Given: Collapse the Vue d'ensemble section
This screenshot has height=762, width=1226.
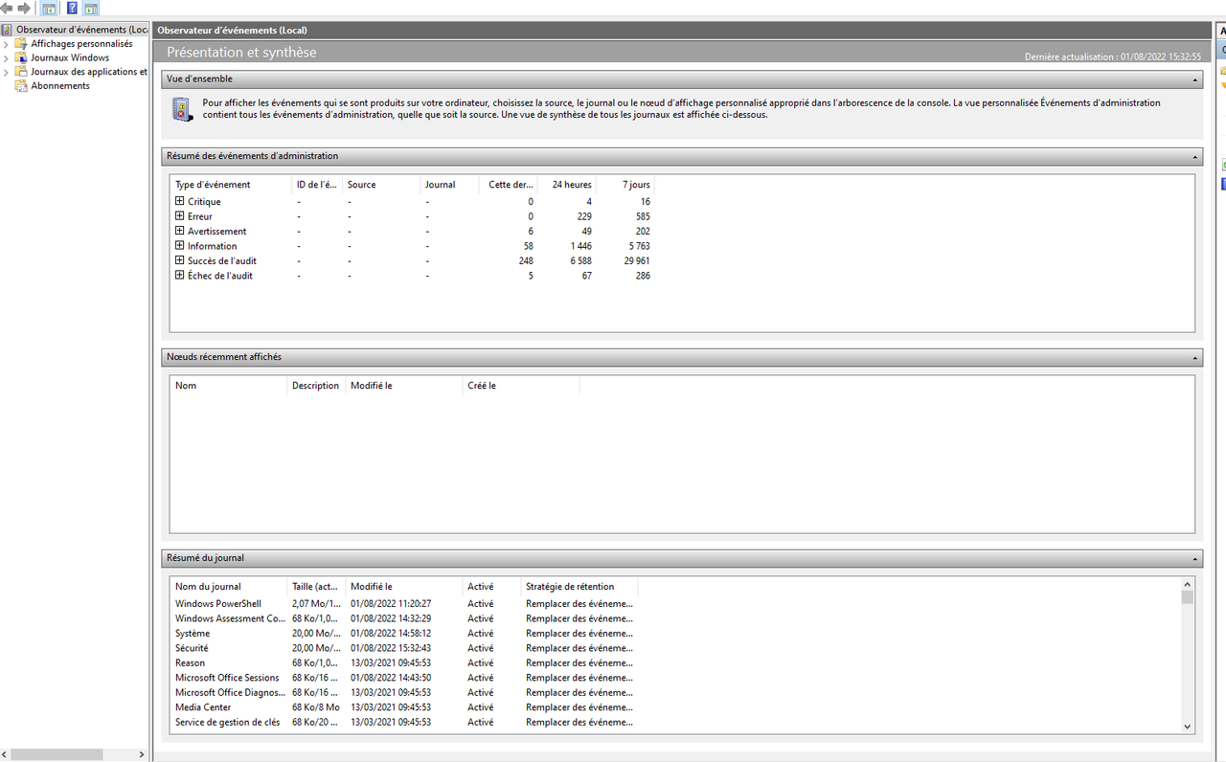Looking at the screenshot, I should click(1195, 79).
